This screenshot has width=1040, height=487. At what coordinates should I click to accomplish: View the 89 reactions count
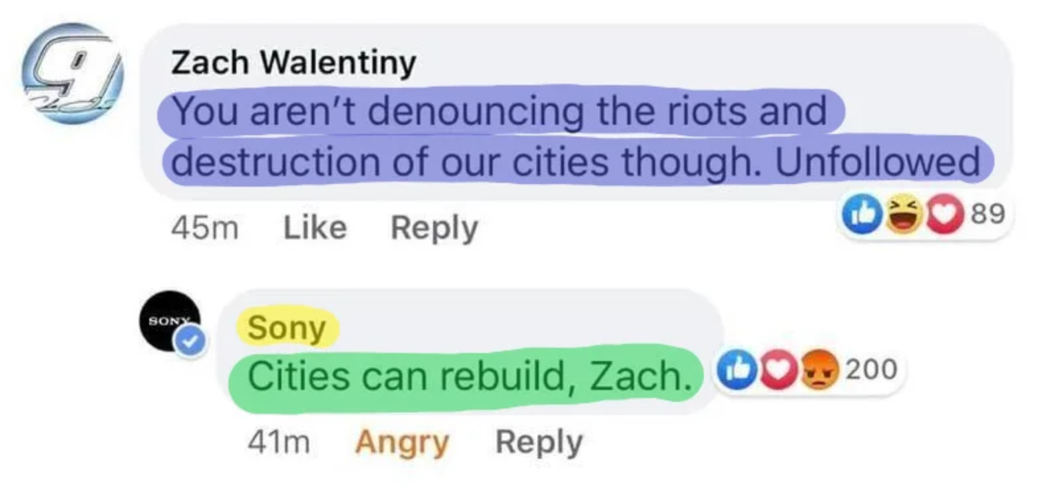(988, 214)
